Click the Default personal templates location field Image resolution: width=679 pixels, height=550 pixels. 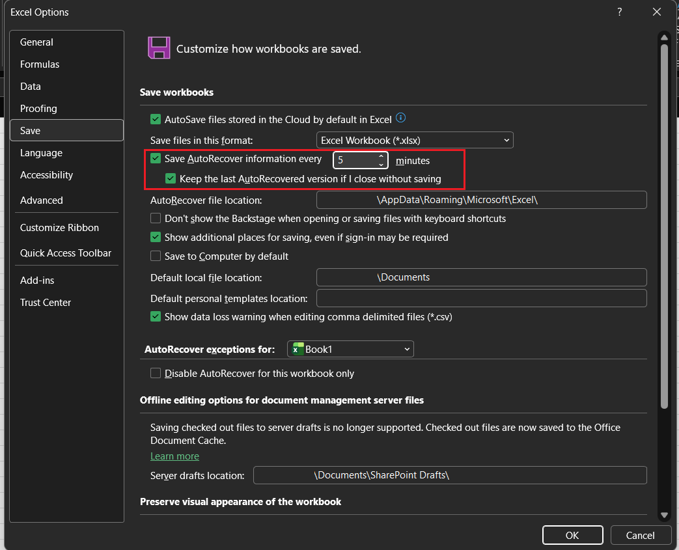click(x=482, y=298)
